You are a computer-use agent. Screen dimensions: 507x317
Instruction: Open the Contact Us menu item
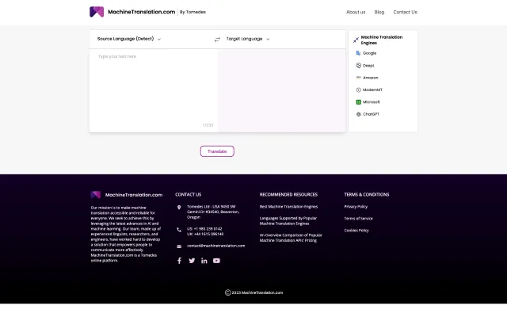[x=405, y=12]
